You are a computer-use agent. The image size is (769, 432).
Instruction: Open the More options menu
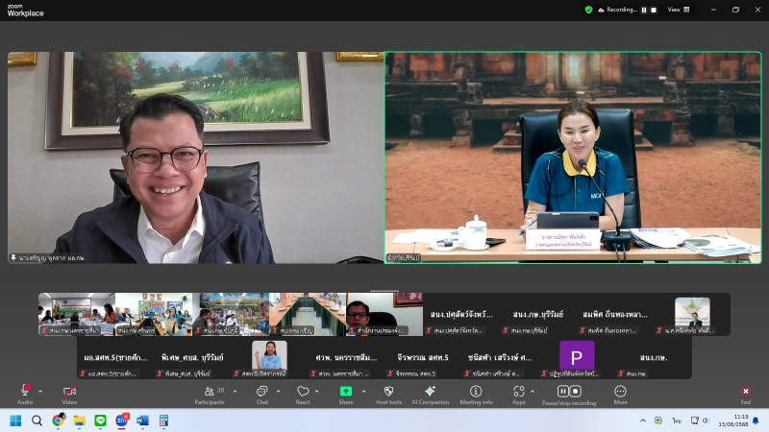[x=620, y=392]
